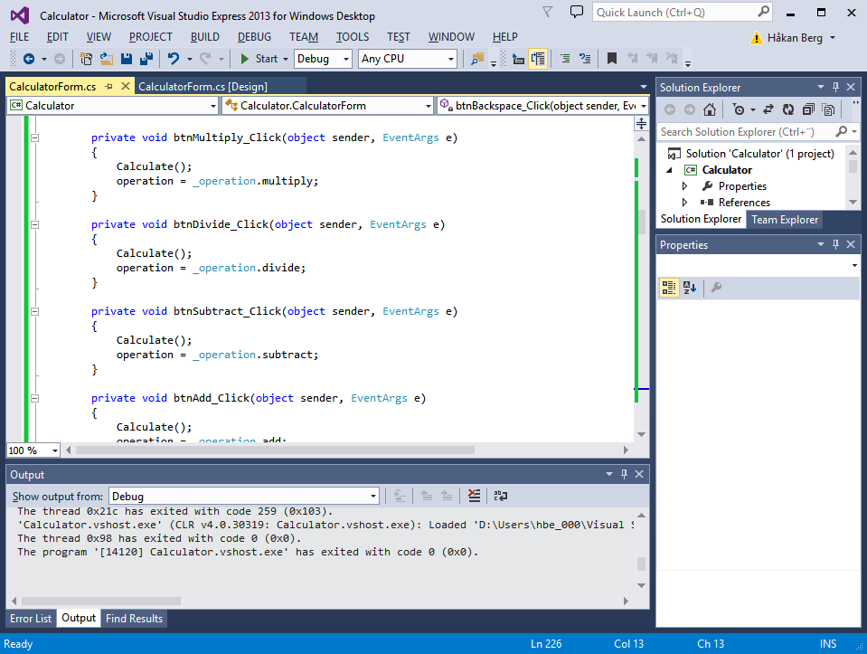
Task: Open the Debug configuration dropdown
Action: (323, 59)
